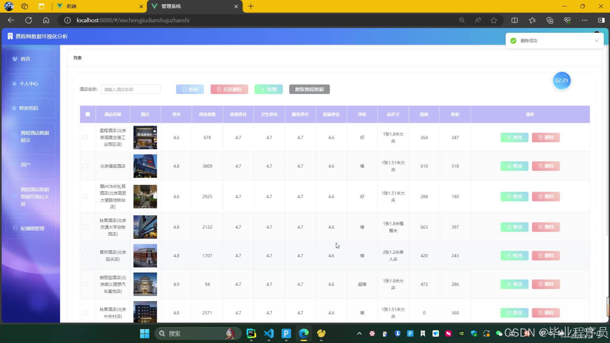Select checkbox for 星程酒店 row
The width and height of the screenshot is (610, 343).
point(85,138)
